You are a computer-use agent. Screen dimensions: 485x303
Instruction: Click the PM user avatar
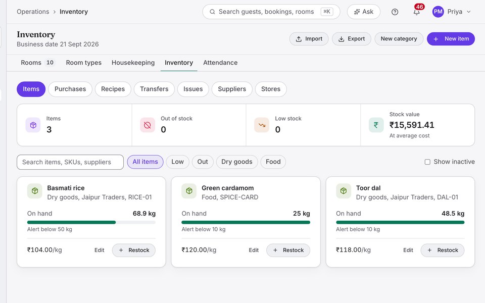(438, 12)
